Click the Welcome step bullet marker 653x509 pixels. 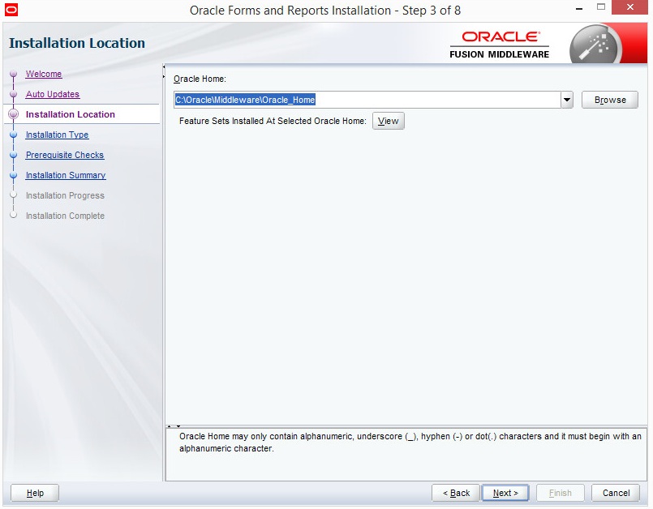[x=13, y=74]
